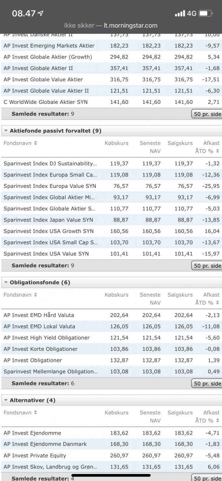222x481 pixels.
Task: Open 50 pr. side dropdown under passivt forvaltet
Action: point(207,265)
